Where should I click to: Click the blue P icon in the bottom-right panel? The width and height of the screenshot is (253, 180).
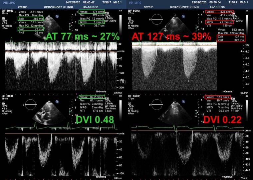point(183,102)
